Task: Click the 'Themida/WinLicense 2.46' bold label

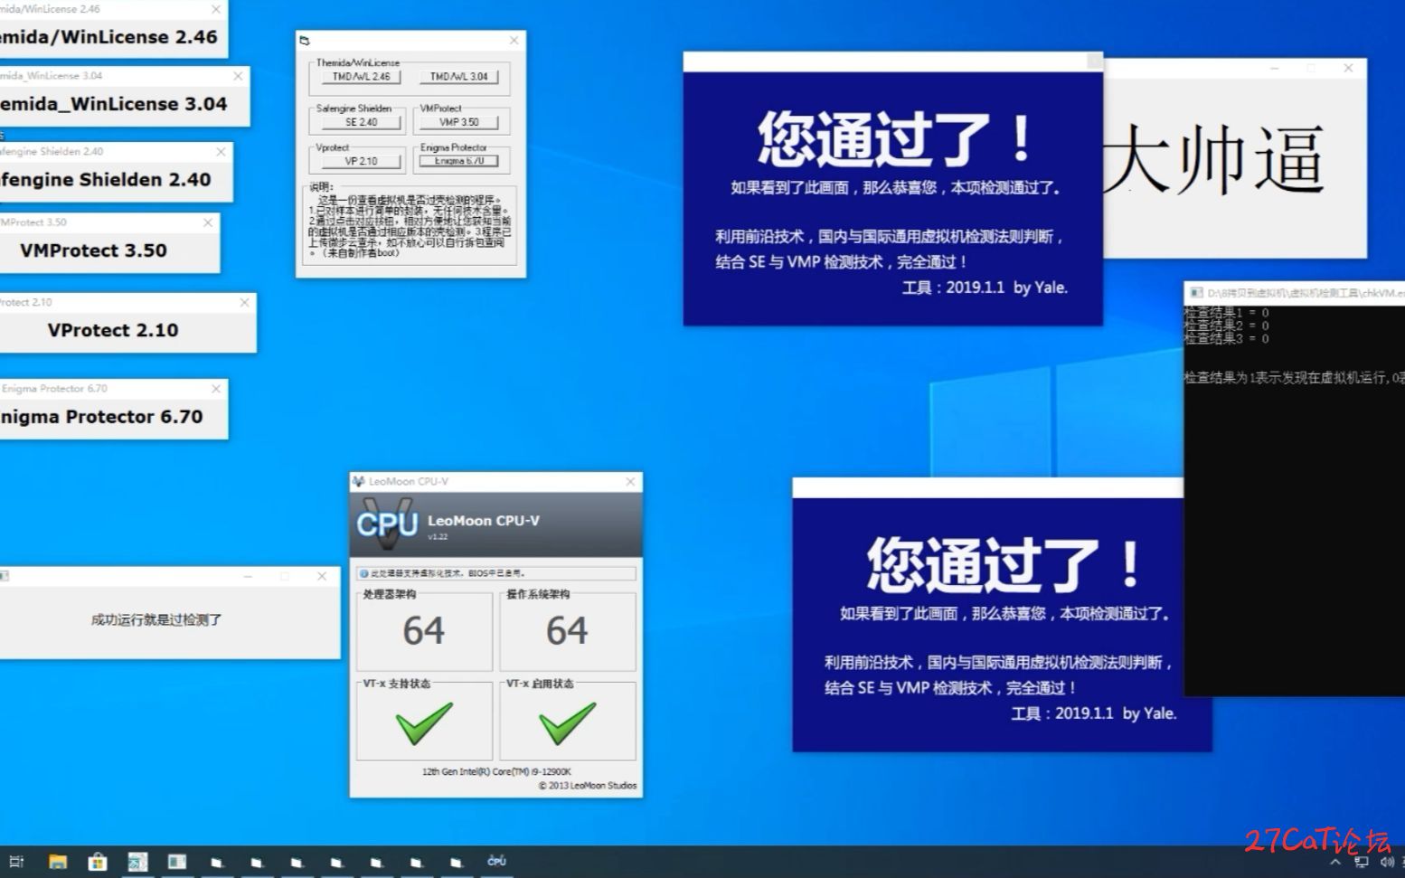Action: pos(108,37)
